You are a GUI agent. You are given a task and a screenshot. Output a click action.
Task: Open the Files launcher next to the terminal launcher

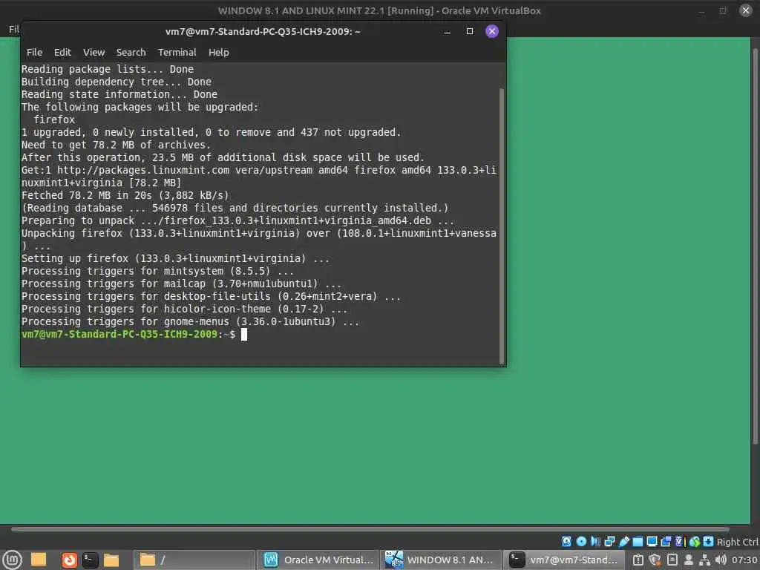tap(111, 560)
